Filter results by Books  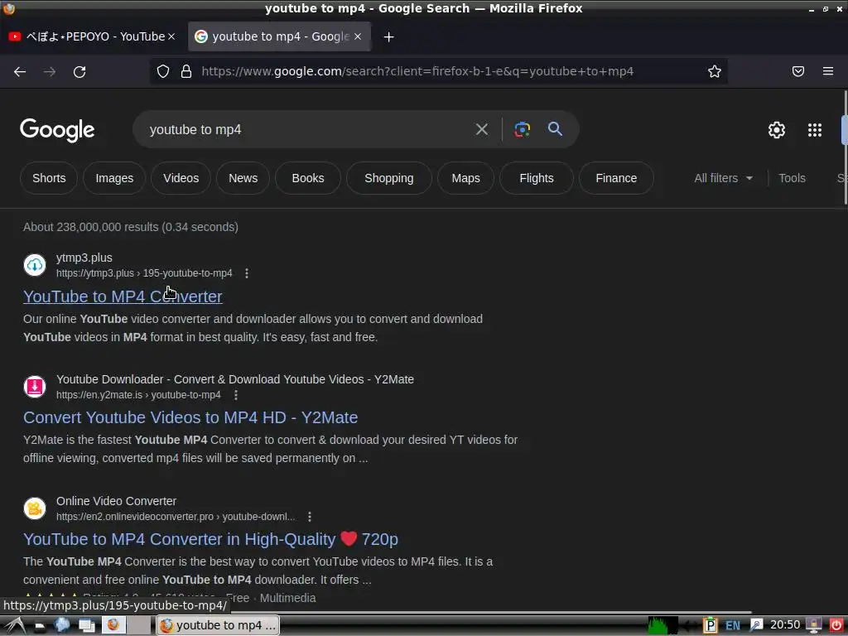coord(308,178)
